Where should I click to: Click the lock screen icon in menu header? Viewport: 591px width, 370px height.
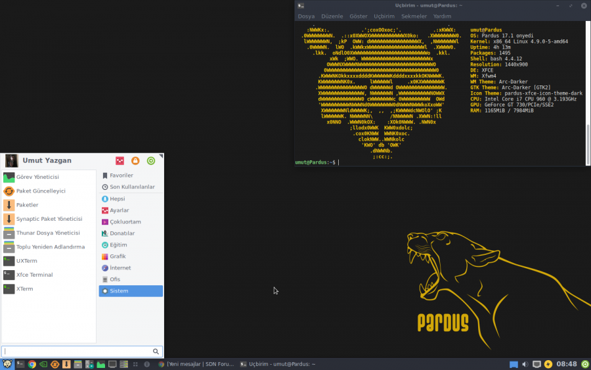pyautogui.click(x=135, y=161)
